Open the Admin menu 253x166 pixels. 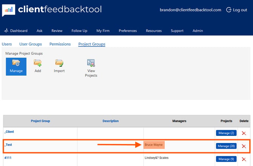(x=198, y=31)
